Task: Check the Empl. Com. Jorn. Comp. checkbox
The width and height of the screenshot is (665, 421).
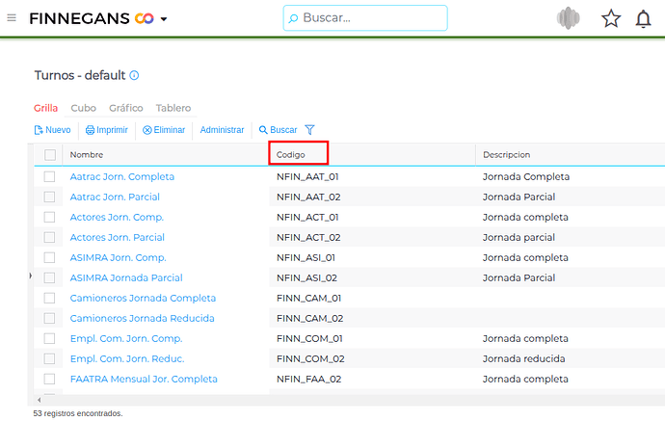Action: point(49,338)
